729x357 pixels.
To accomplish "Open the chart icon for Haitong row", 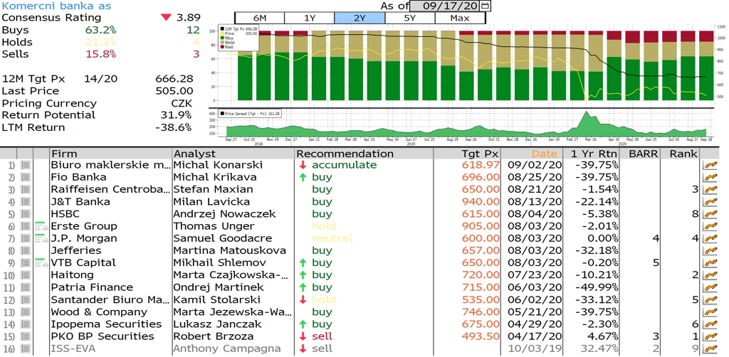I will pos(710,275).
